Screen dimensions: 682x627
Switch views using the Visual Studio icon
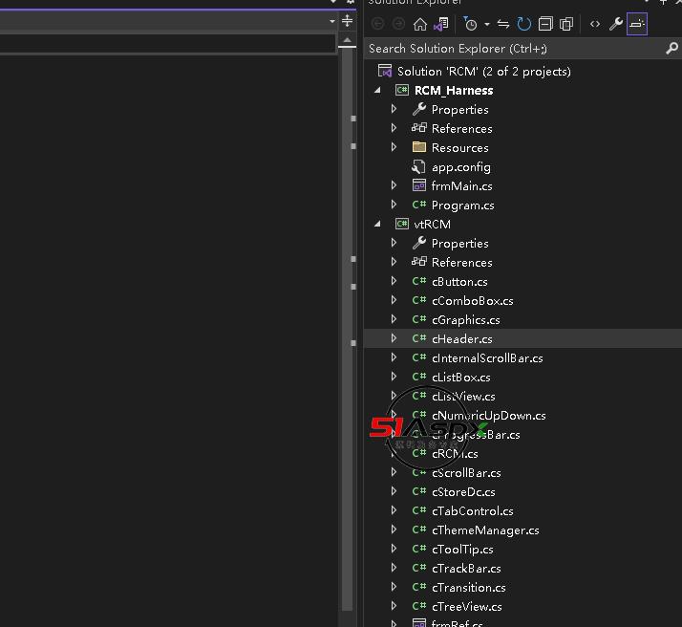click(441, 24)
